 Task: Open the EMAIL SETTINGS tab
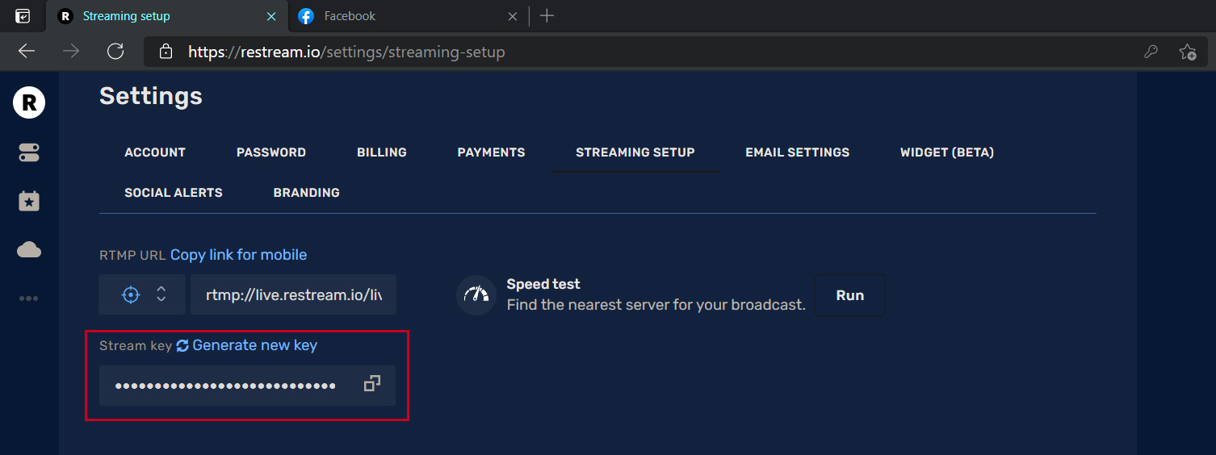tap(797, 152)
